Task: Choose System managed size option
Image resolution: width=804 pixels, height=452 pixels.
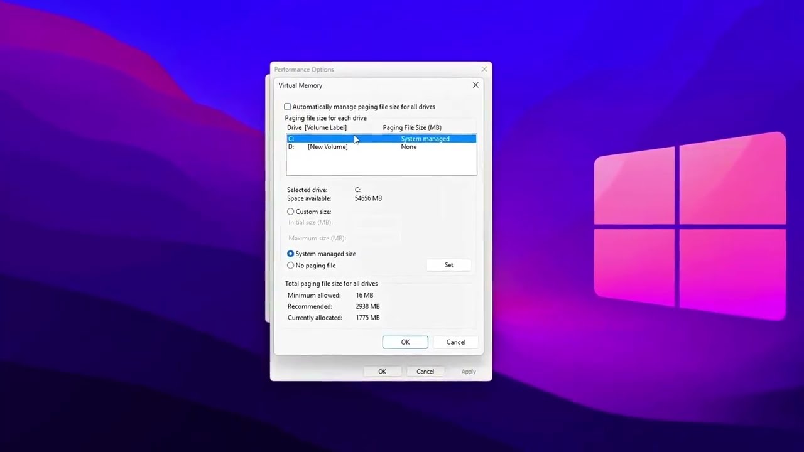Action: [290, 254]
